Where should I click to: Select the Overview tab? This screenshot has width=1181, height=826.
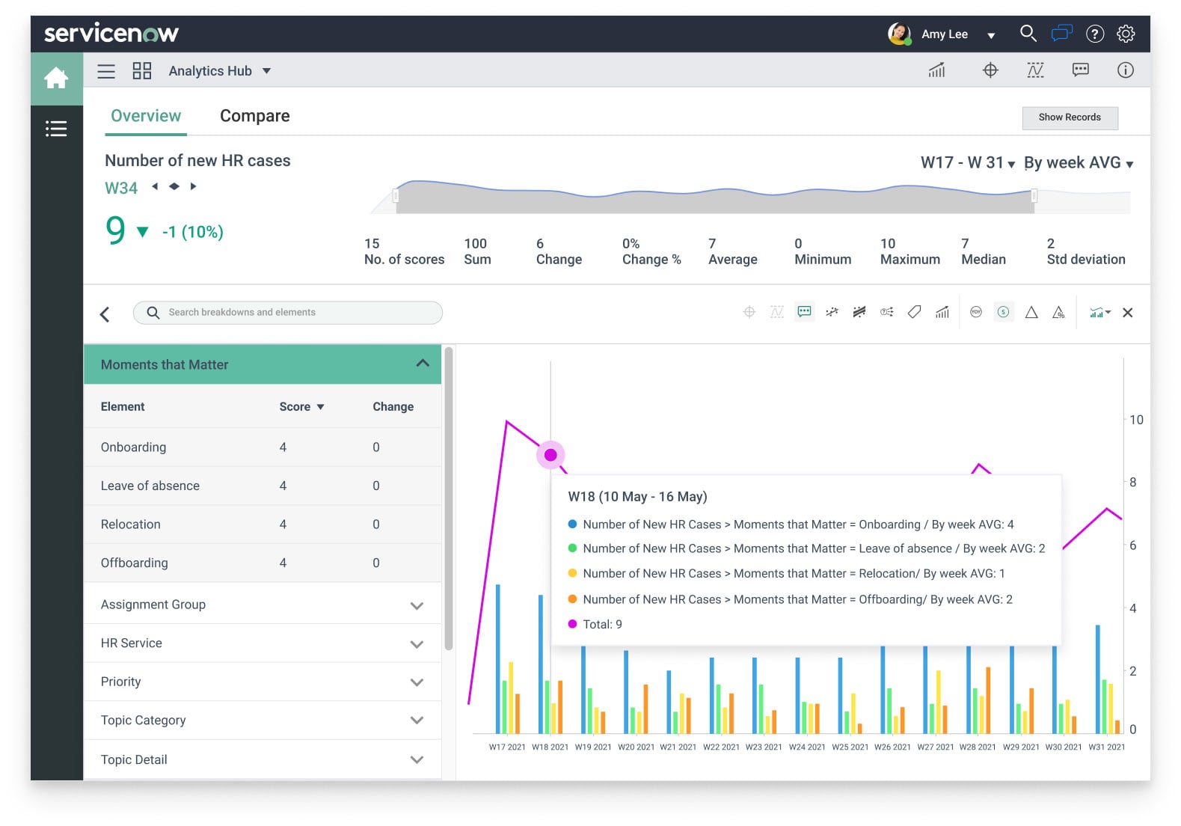[x=146, y=116]
